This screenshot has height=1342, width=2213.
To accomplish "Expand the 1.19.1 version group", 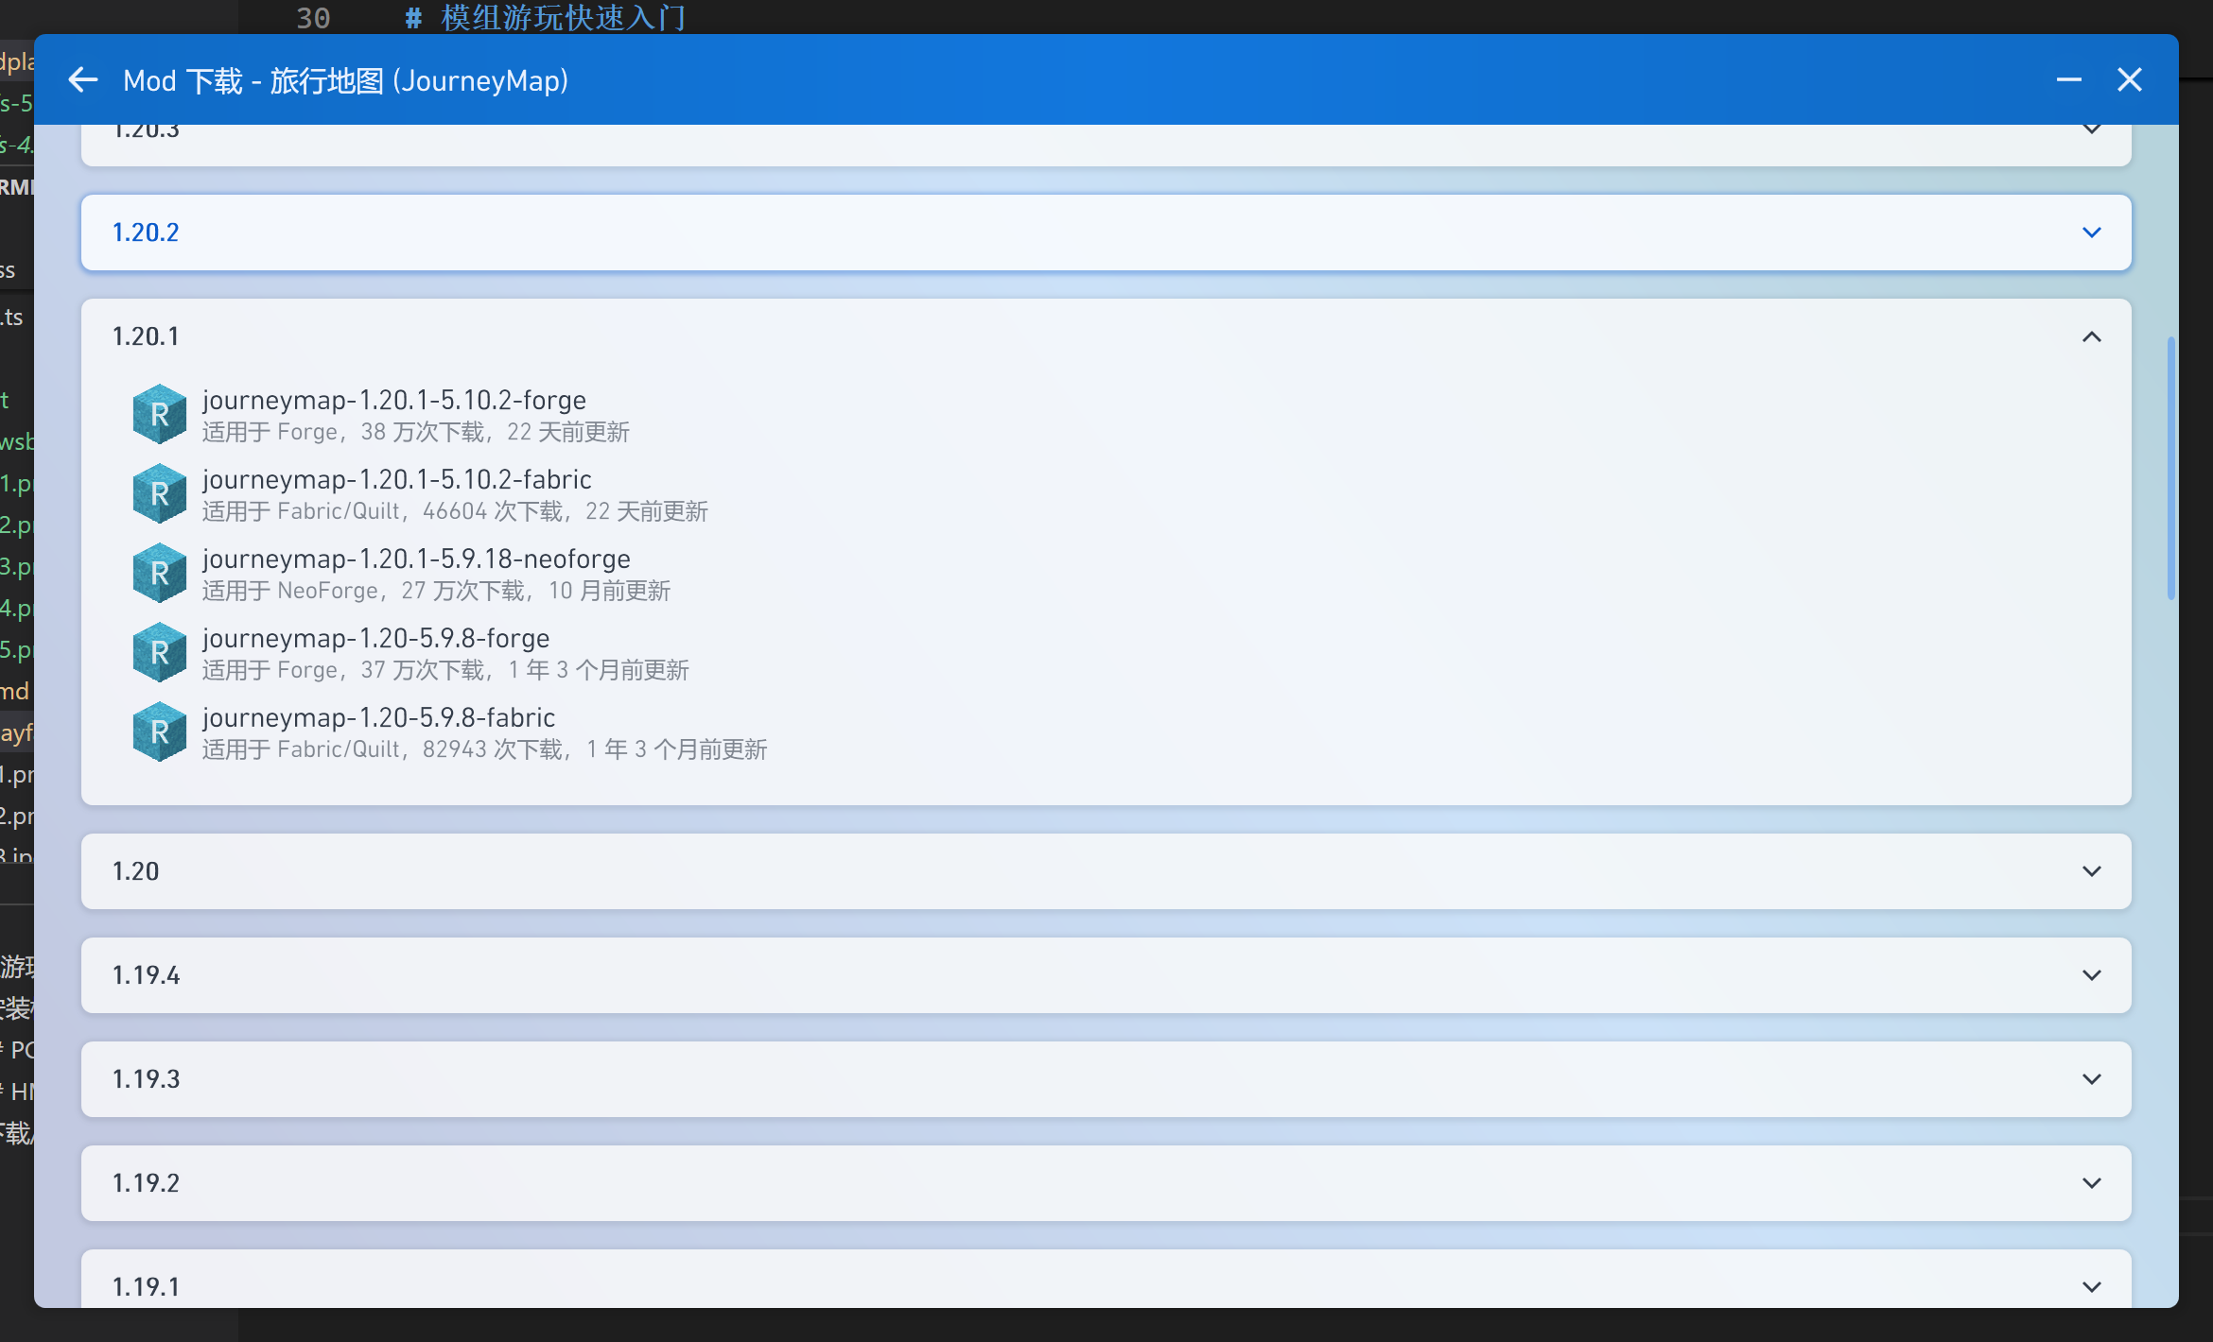I will (2091, 1286).
